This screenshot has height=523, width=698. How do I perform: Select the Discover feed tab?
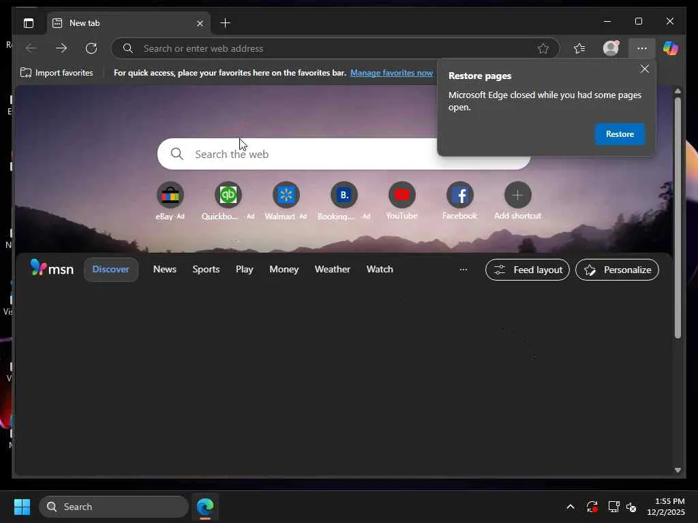pyautogui.click(x=111, y=270)
